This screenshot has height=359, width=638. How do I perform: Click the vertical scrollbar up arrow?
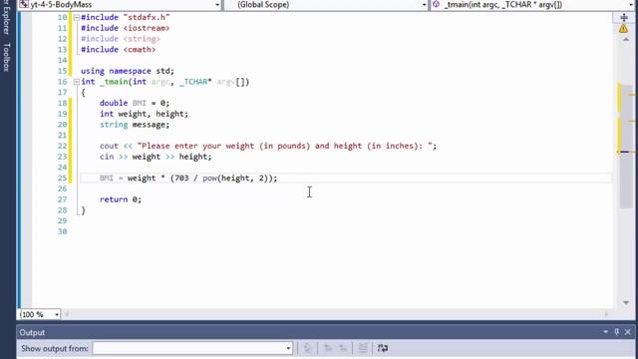[626, 40]
